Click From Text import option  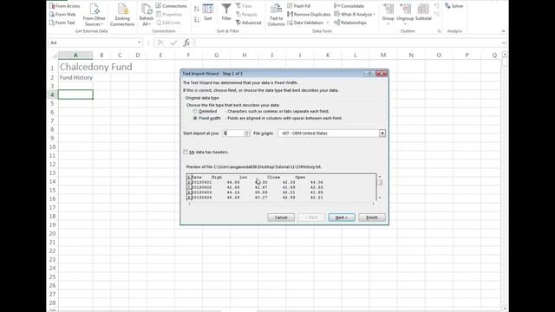pyautogui.click(x=62, y=23)
